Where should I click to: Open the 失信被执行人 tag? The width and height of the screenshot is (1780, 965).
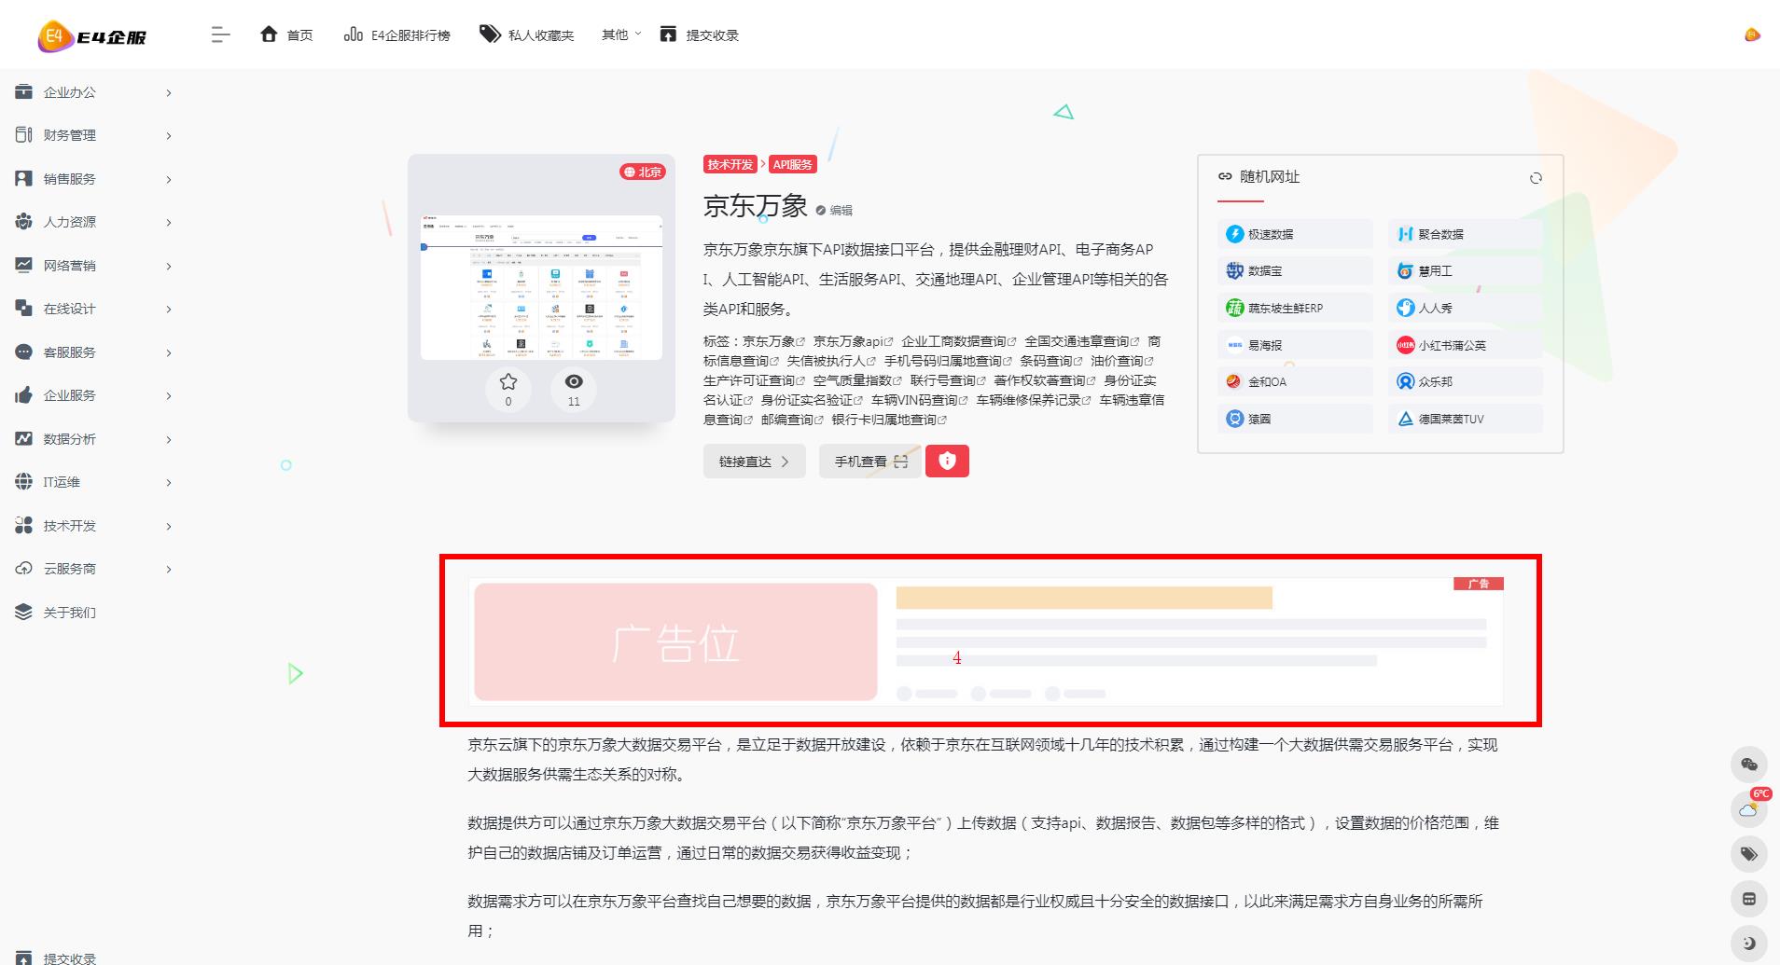[x=830, y=361]
